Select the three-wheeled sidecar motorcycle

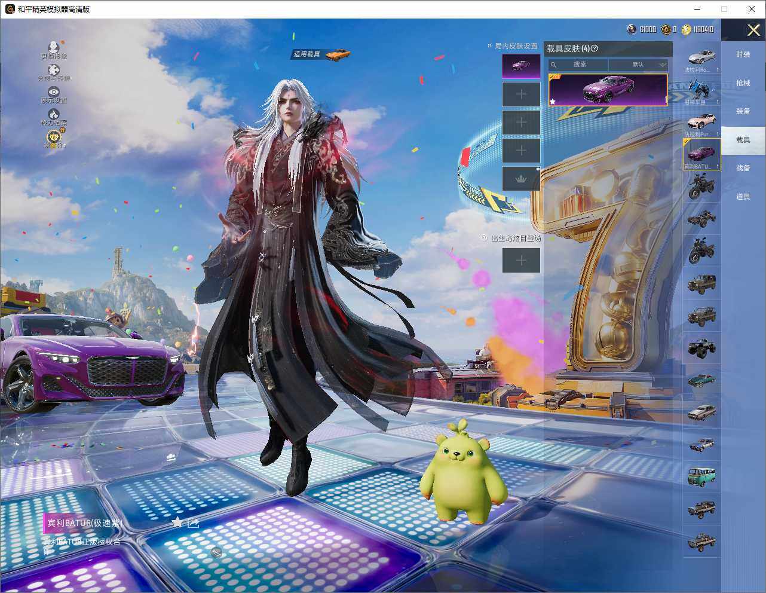pos(701,219)
